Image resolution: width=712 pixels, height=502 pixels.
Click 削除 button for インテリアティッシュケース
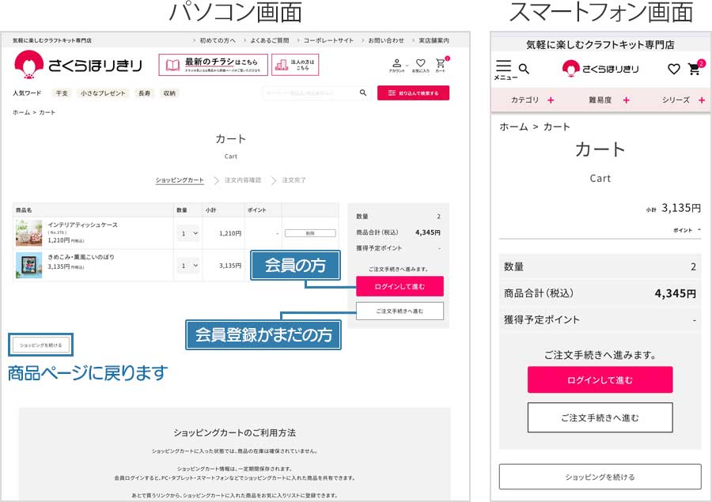pyautogui.click(x=310, y=233)
